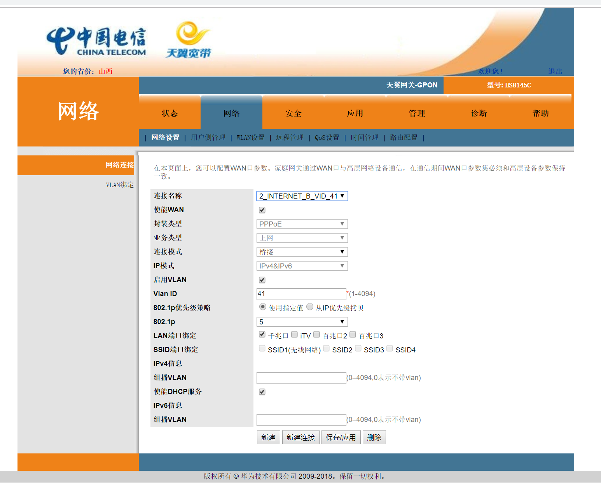Click the 天翼宽带 logo
The width and height of the screenshot is (601, 495).
point(189,40)
